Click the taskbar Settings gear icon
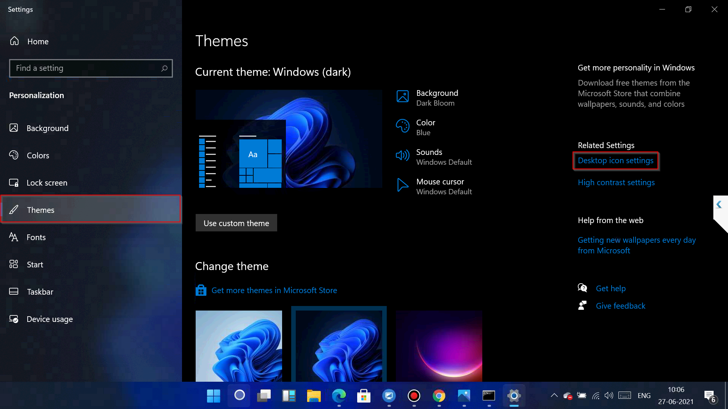This screenshot has width=728, height=409. click(x=513, y=395)
